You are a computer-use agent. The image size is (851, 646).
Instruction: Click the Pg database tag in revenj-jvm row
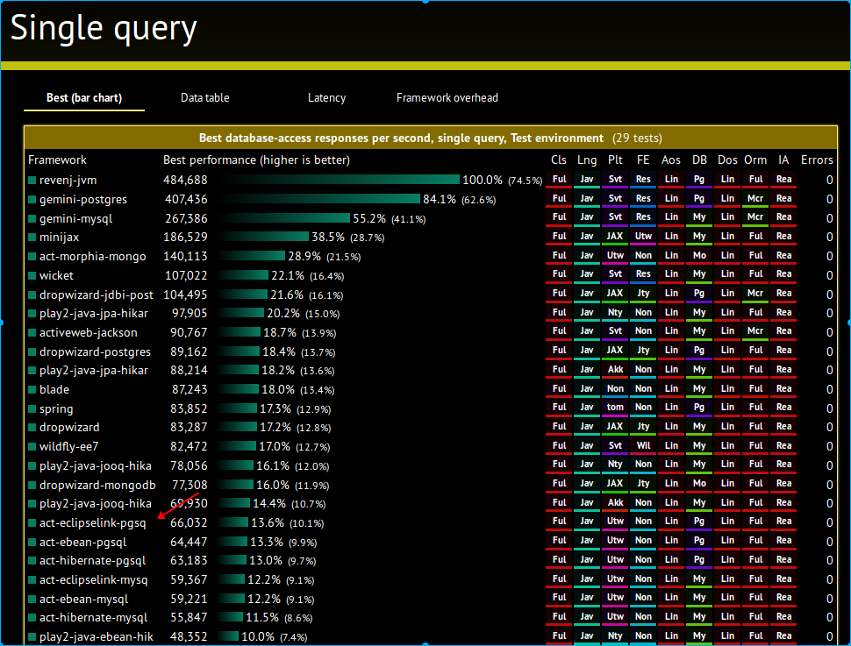[699, 180]
